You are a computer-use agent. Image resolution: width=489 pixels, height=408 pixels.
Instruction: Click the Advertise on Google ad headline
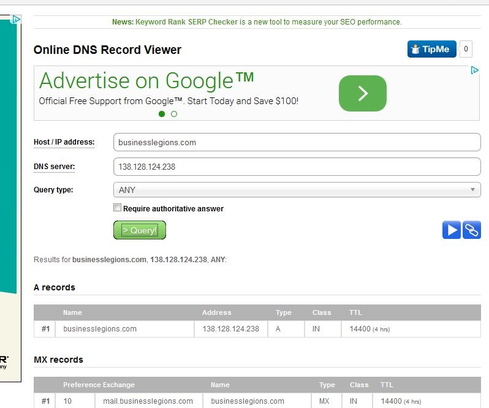click(x=146, y=81)
